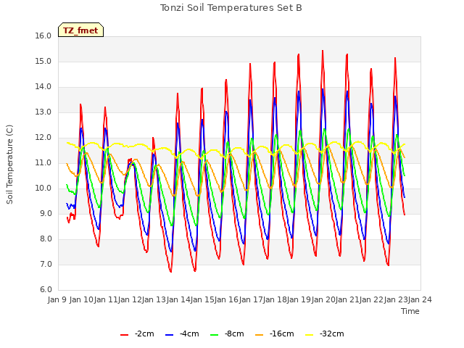Click the TZ_fmet annotation label
This screenshot has width=464, height=348.
80,30
